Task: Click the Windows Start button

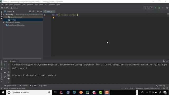Action: point(3,92)
